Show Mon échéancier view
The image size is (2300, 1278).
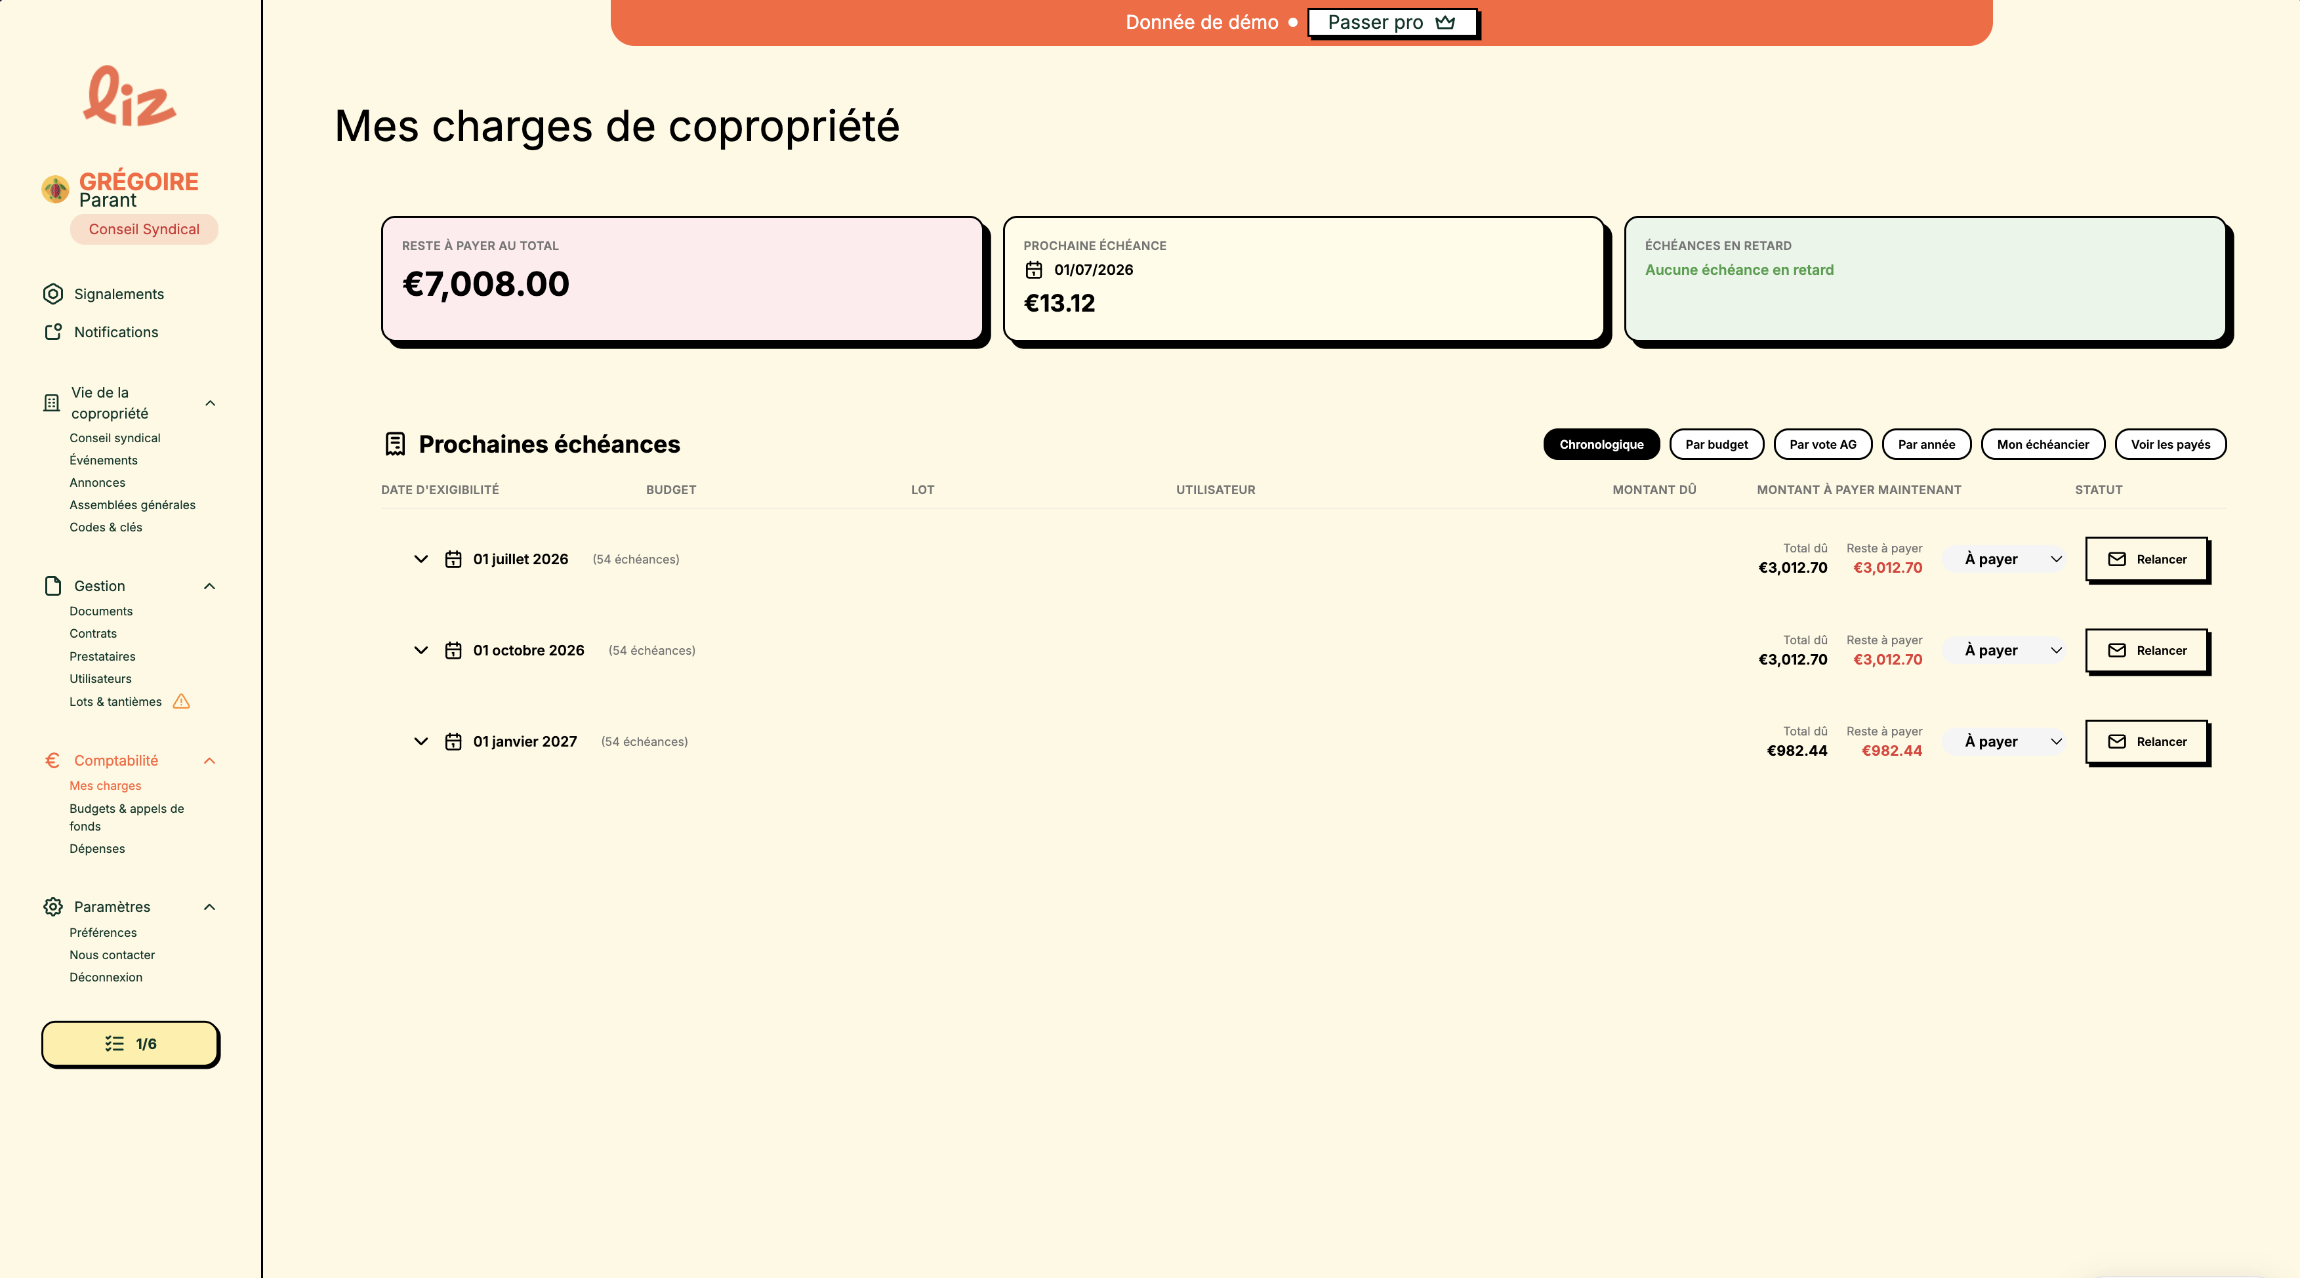tap(2043, 444)
